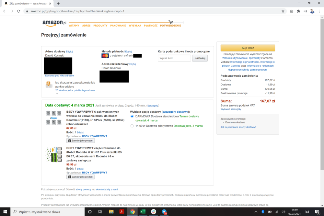Click the Bluetooth tray icon

263,212
